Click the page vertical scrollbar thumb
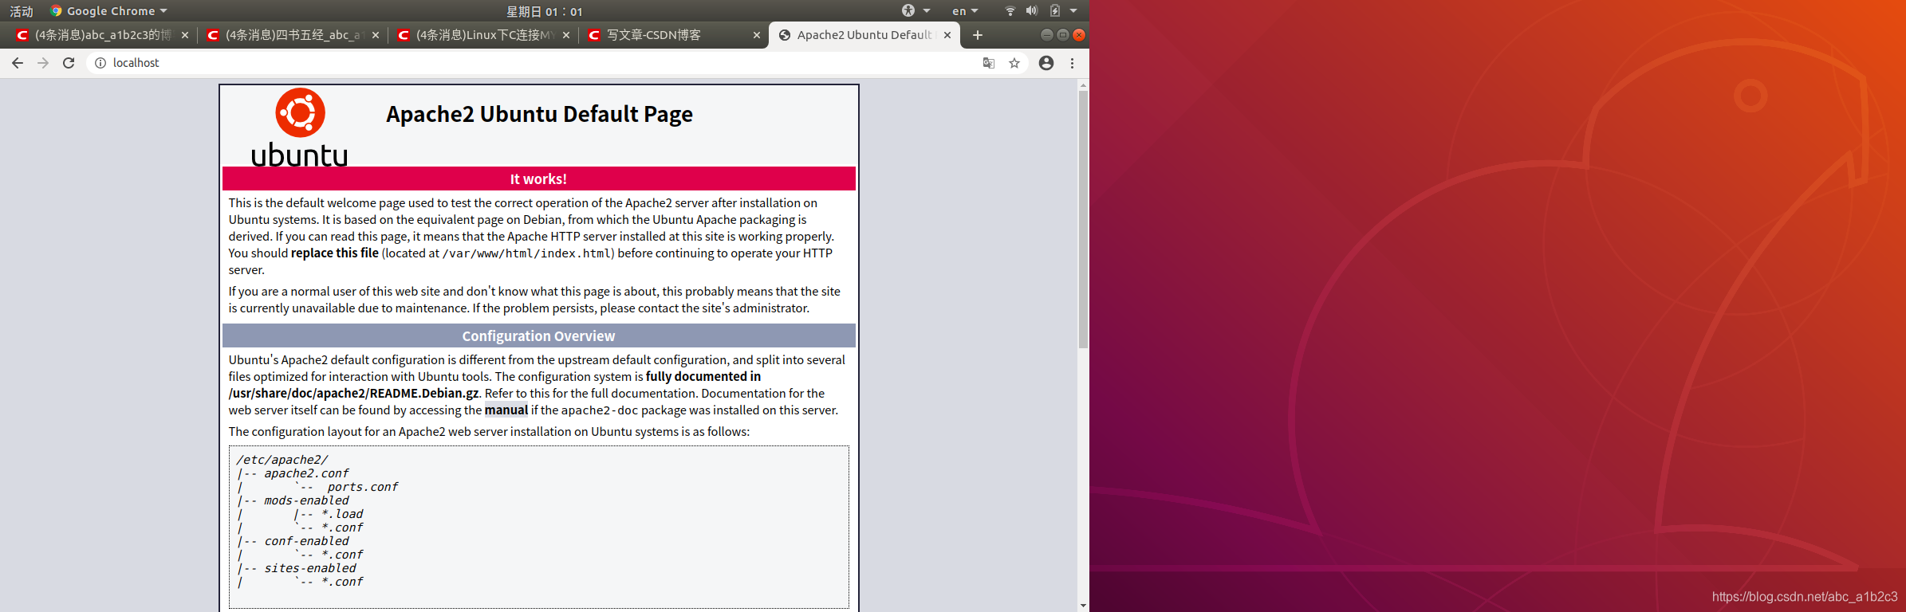 pyautogui.click(x=1083, y=219)
